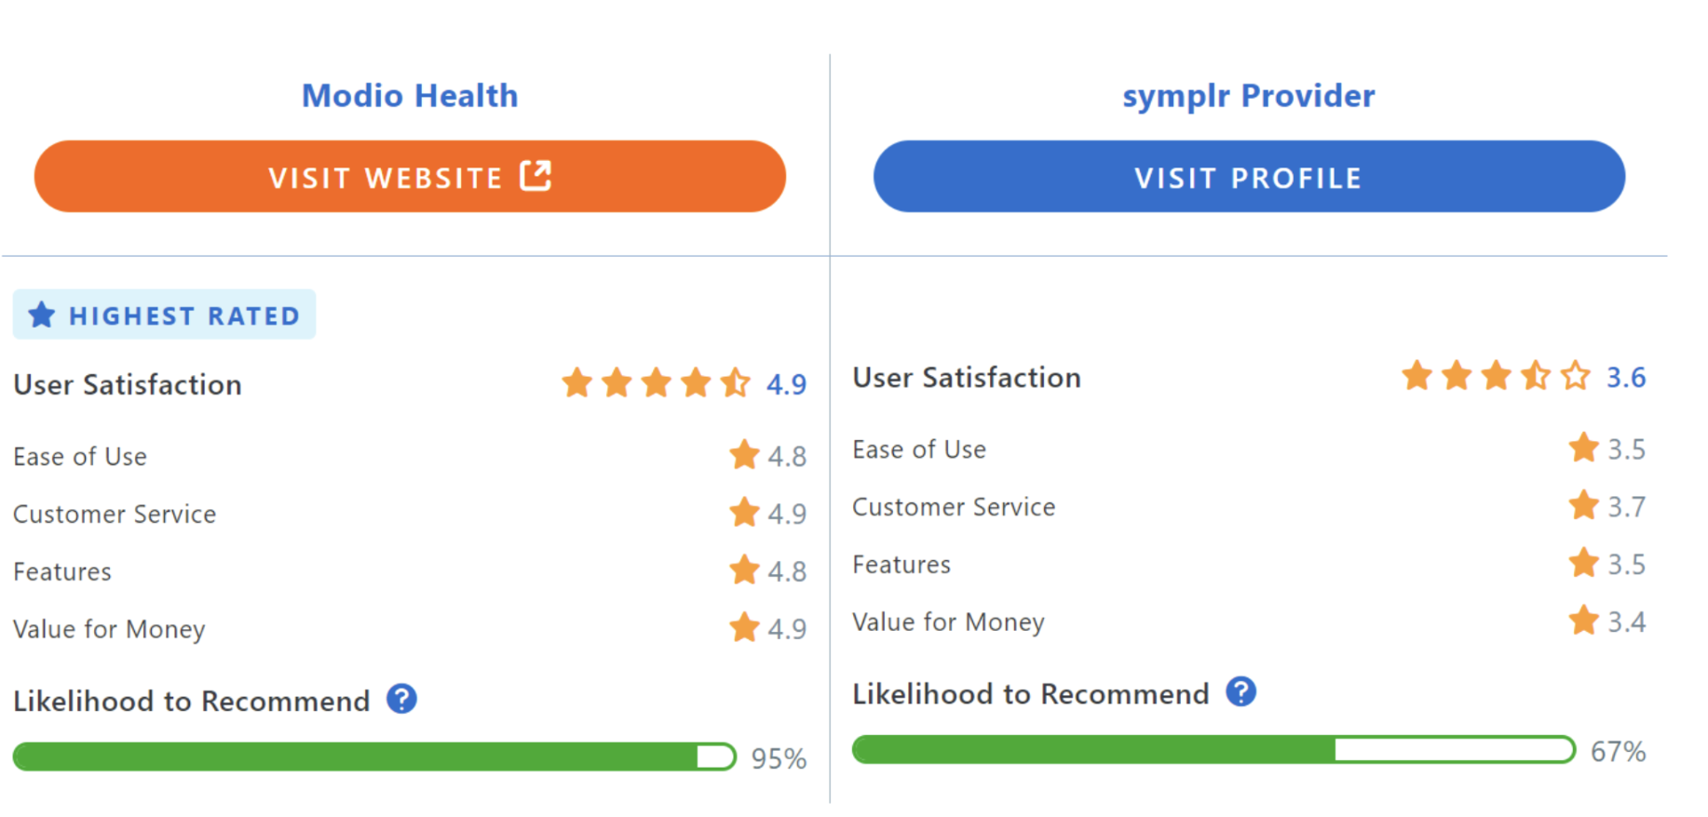Image resolution: width=1708 pixels, height=817 pixels.
Task: Click Modio Health User Satisfaction star row
Action: click(x=656, y=382)
